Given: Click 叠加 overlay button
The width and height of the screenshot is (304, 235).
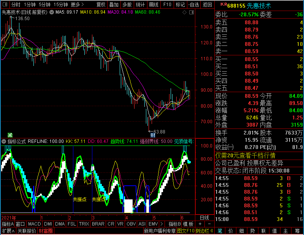Looking at the screenshot, I should pos(114,5).
